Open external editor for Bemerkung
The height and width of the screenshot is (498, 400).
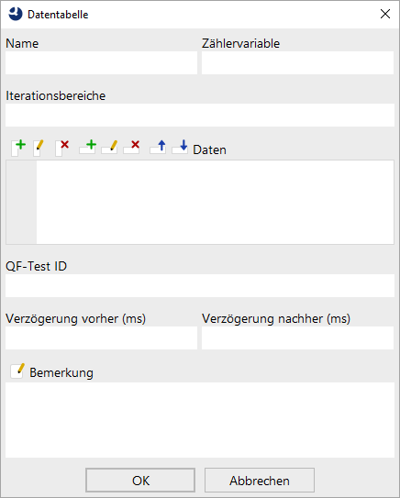pos(17,371)
